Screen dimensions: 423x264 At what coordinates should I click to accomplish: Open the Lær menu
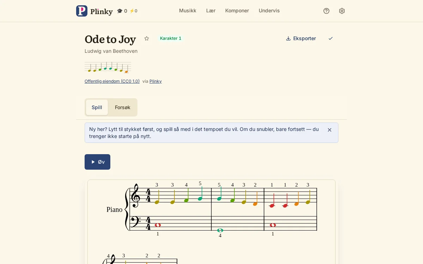[x=211, y=11]
